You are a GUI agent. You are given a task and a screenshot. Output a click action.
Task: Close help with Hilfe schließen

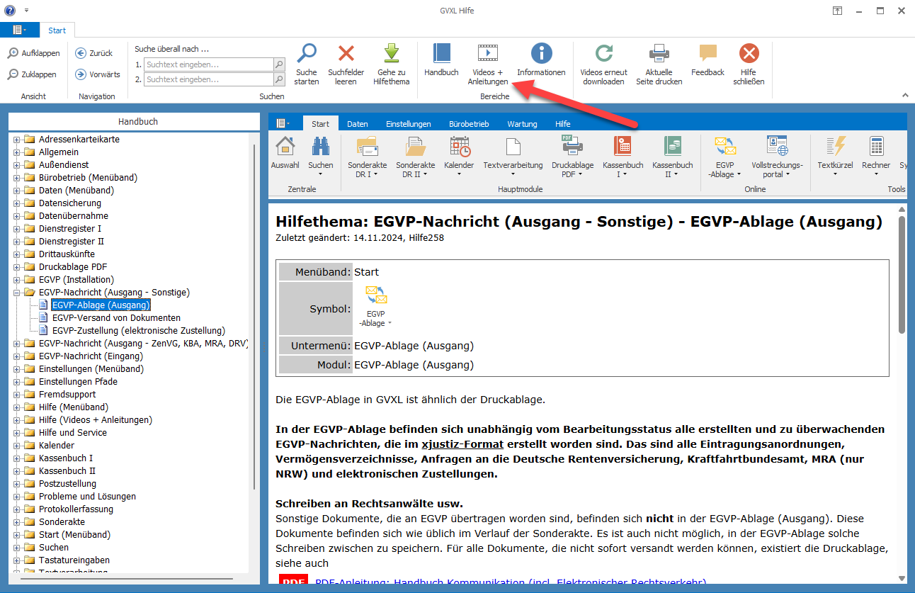coord(749,64)
